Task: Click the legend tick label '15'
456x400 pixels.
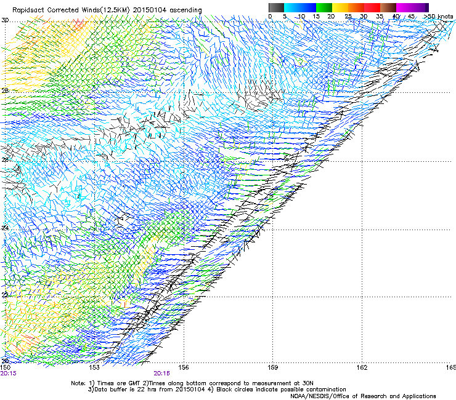Action: (x=316, y=17)
